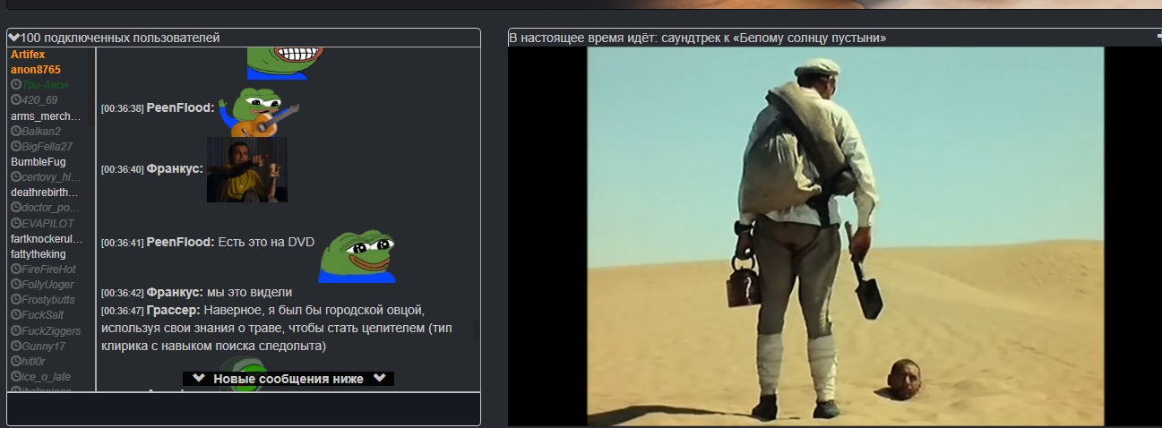The image size is (1162, 428).
Task: Click the [00:36:47] timestamp in chat
Action: [122, 311]
